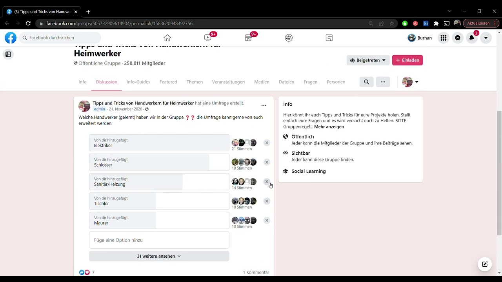The width and height of the screenshot is (502, 282).
Task: Open the group name link in post header
Action: 143,103
